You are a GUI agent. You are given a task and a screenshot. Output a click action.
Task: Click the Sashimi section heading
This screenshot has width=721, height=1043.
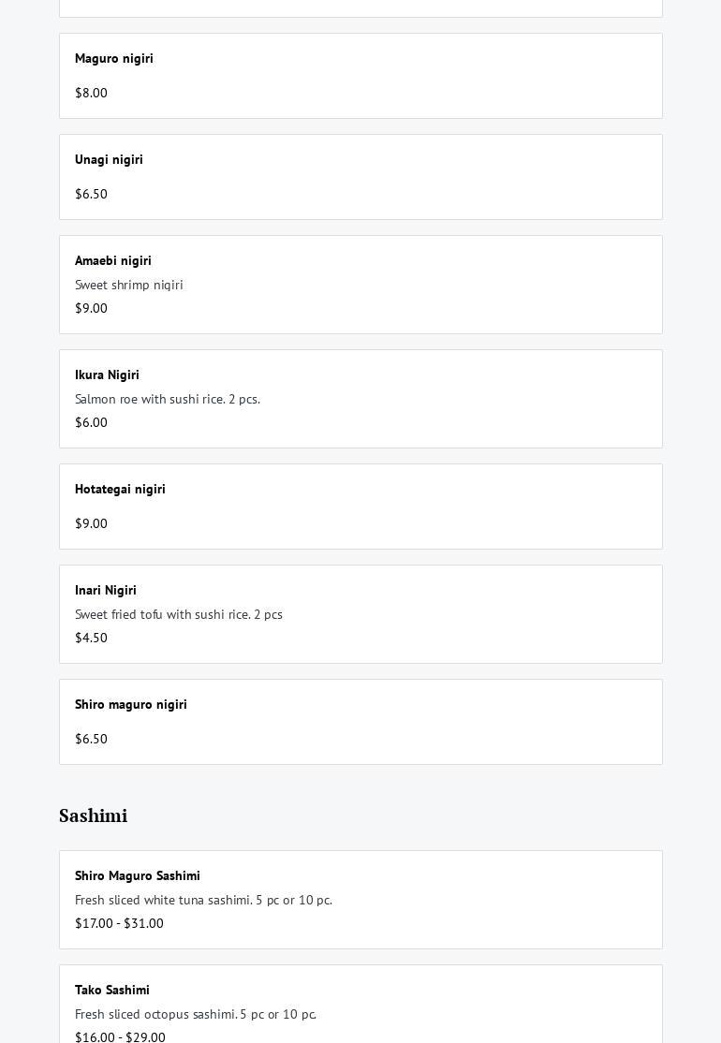pos(94,815)
